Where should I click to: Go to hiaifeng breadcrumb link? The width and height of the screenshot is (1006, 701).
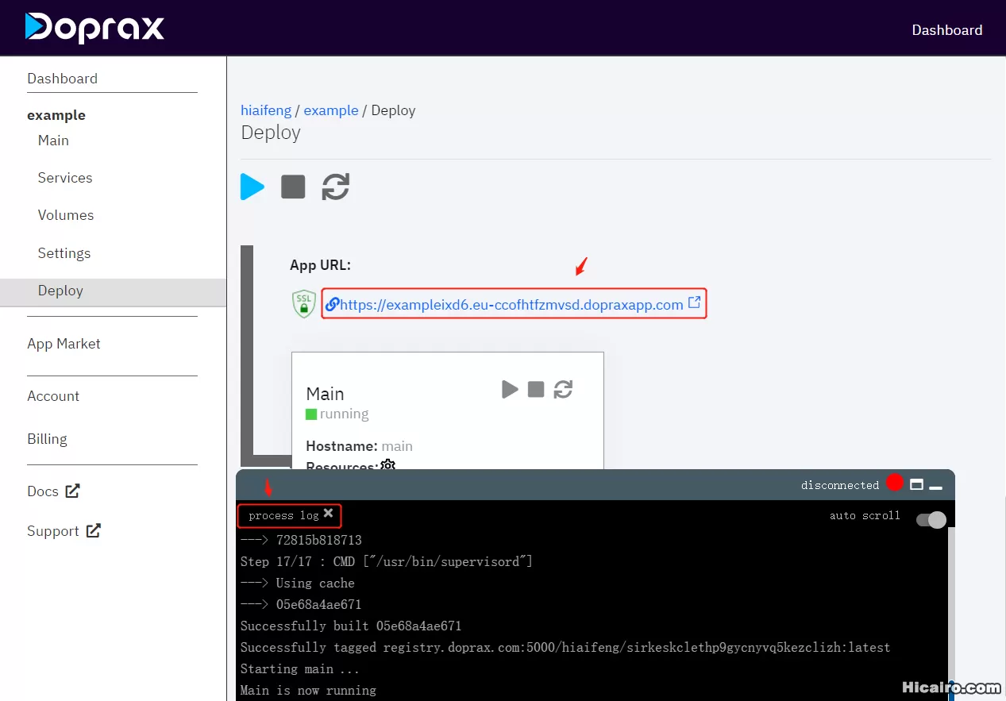[266, 110]
